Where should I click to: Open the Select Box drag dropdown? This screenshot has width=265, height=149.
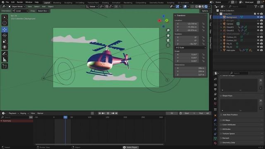coord(43,11)
